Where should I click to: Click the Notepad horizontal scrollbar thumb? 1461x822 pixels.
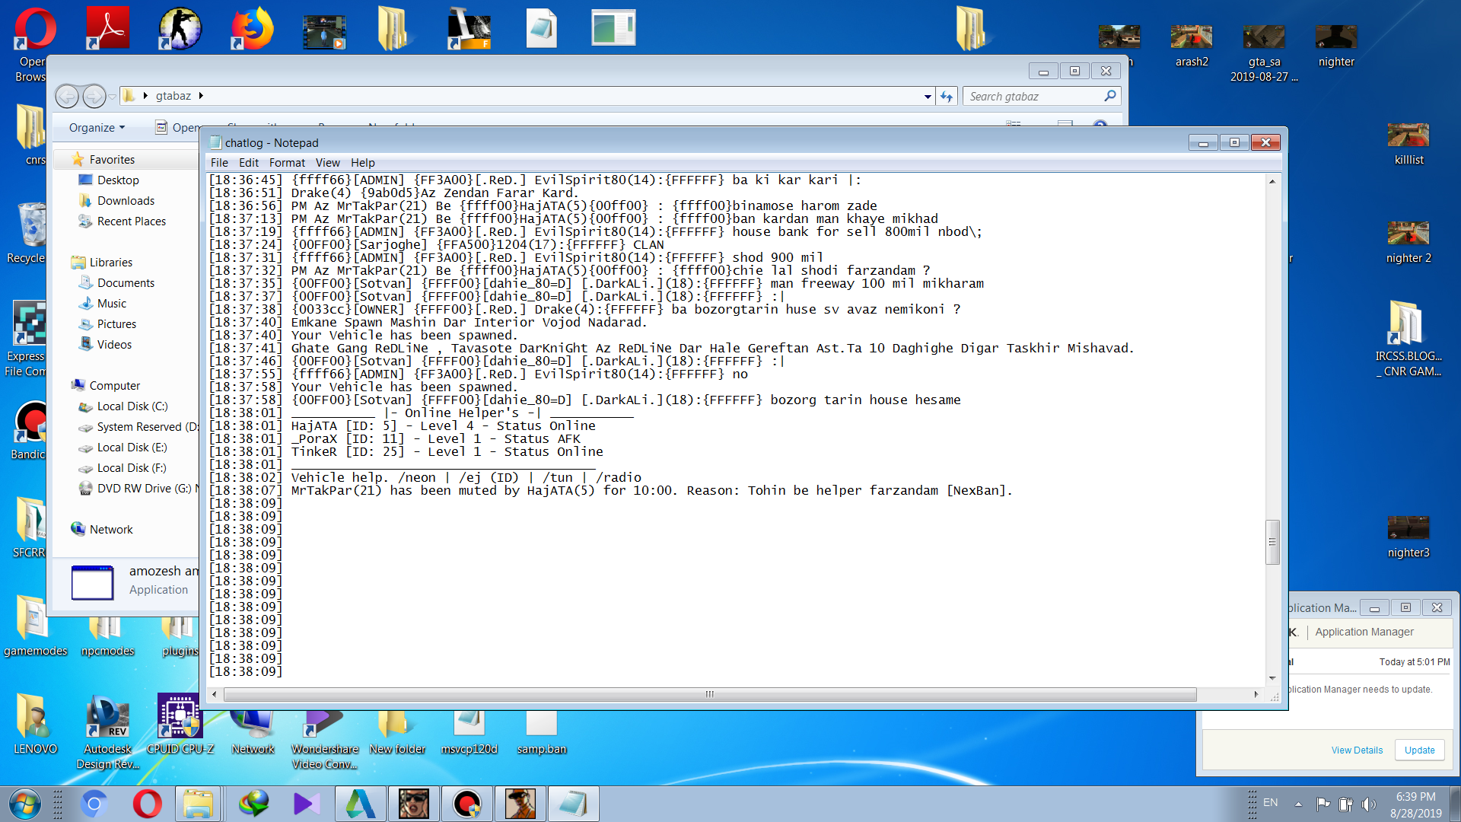pos(709,694)
